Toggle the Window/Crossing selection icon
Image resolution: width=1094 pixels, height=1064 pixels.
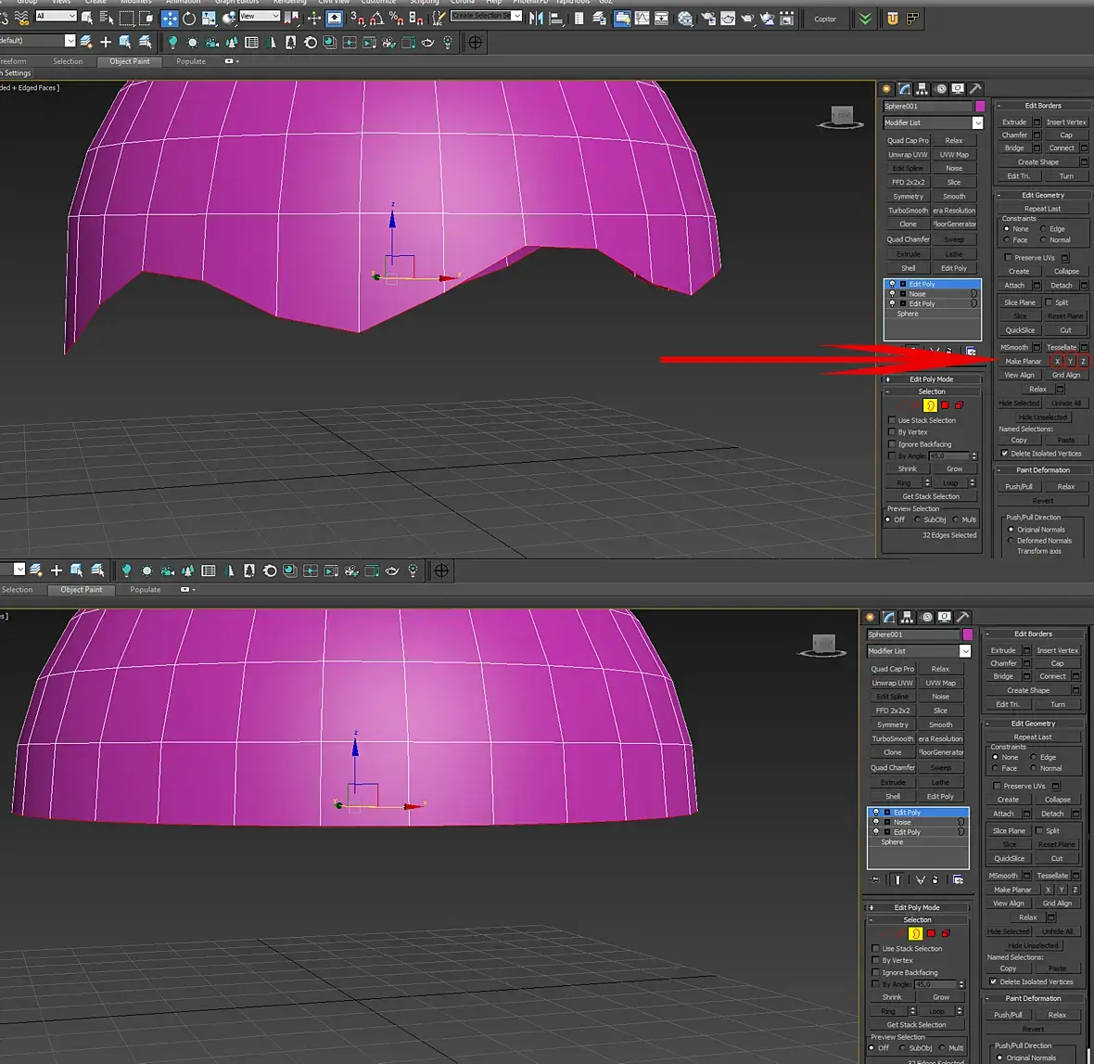pyautogui.click(x=146, y=19)
